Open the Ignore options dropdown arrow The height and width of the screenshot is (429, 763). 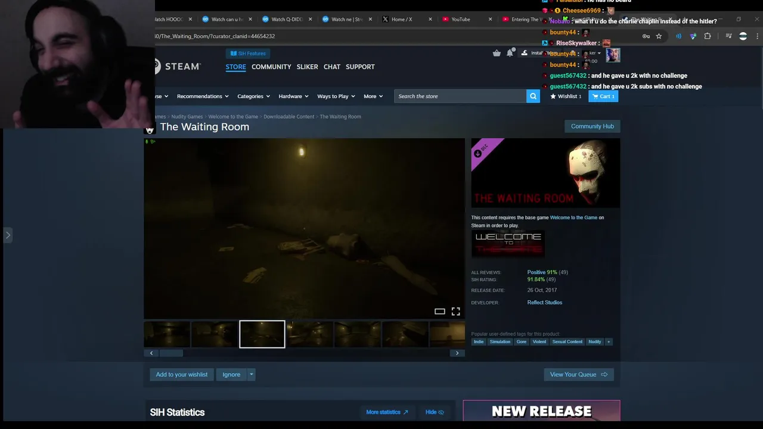251,374
